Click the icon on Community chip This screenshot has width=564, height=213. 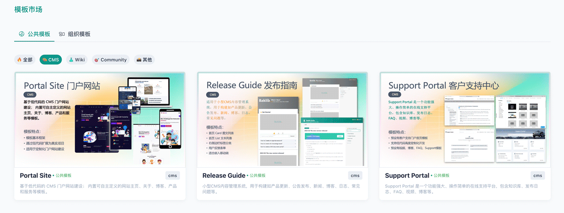tap(96, 60)
